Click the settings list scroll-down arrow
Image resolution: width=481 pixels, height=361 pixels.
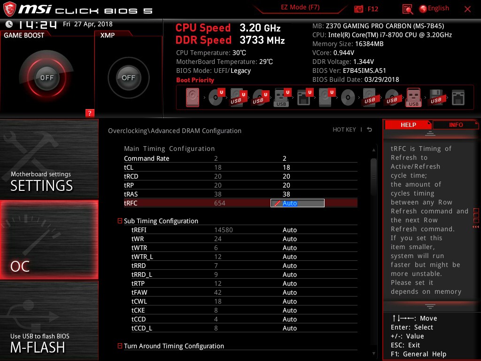coord(373,353)
